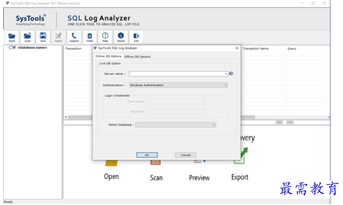
Task: Click the Load toolbar icon
Action: (x=28, y=37)
